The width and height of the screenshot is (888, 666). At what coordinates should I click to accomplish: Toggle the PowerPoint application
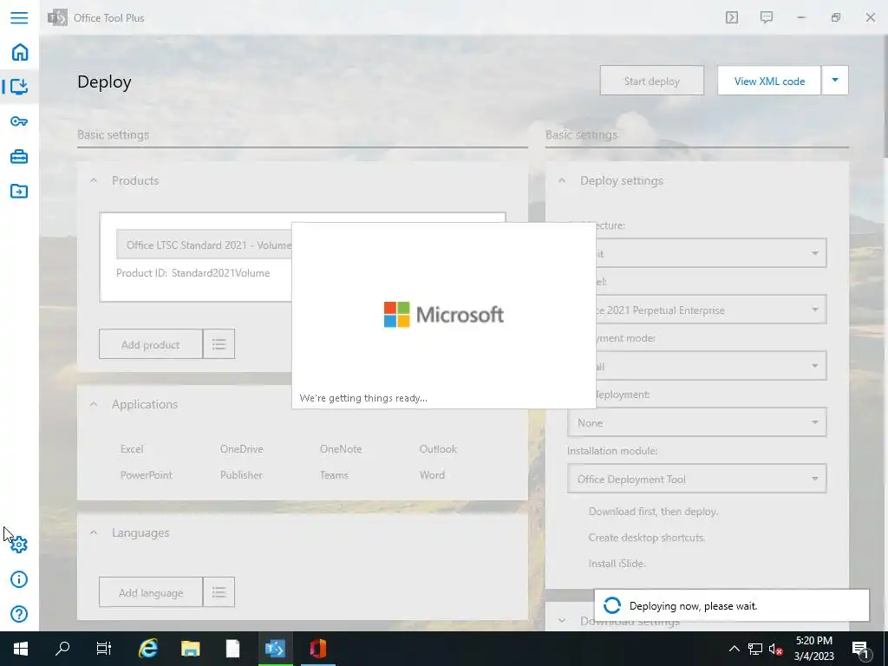pyautogui.click(x=146, y=474)
